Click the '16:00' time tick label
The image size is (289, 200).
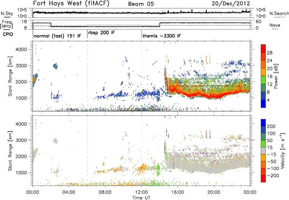coord(177,192)
